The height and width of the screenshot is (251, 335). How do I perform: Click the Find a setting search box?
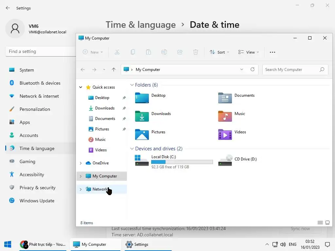[41, 51]
